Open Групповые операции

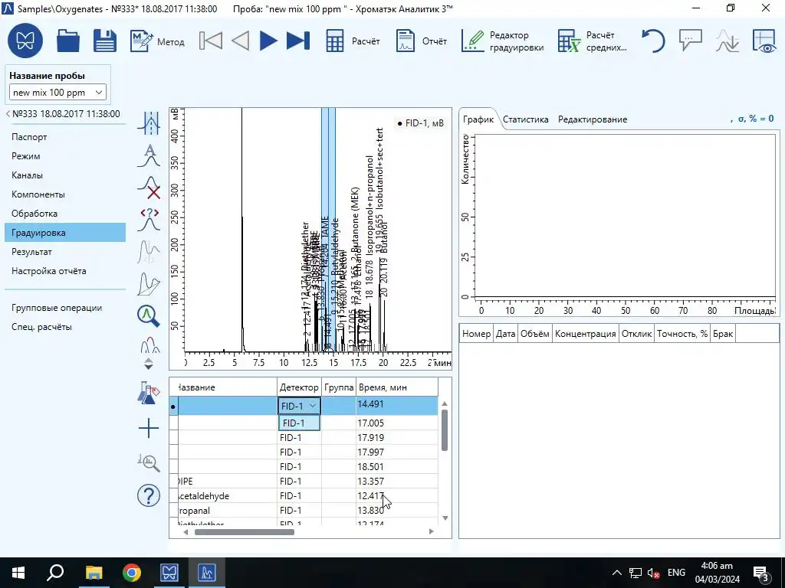coord(65,308)
